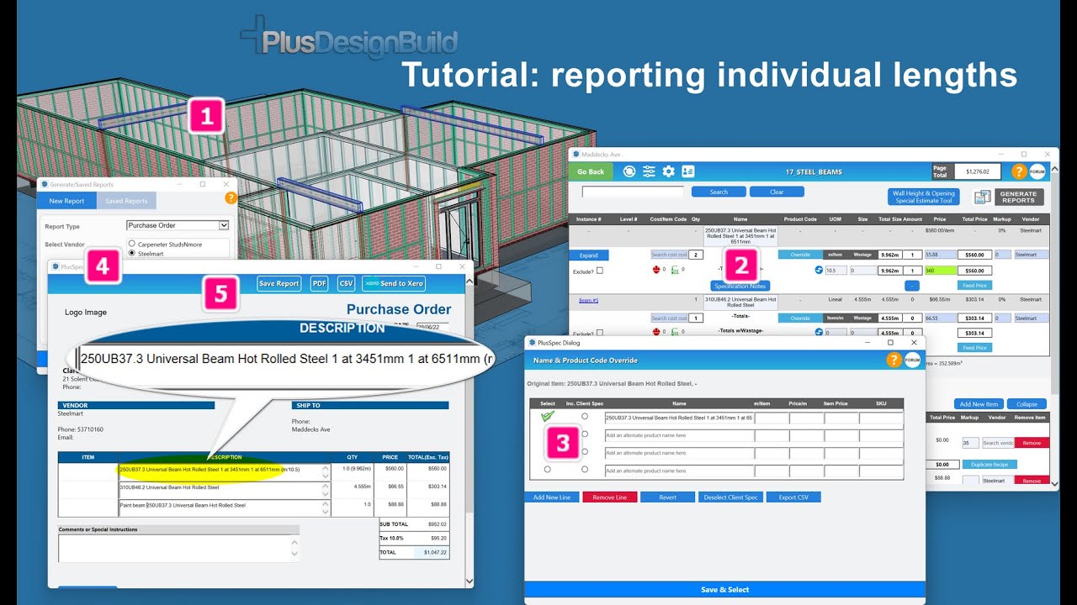
Task: Click the search box in the Maddecks Ave window
Action: [x=633, y=192]
